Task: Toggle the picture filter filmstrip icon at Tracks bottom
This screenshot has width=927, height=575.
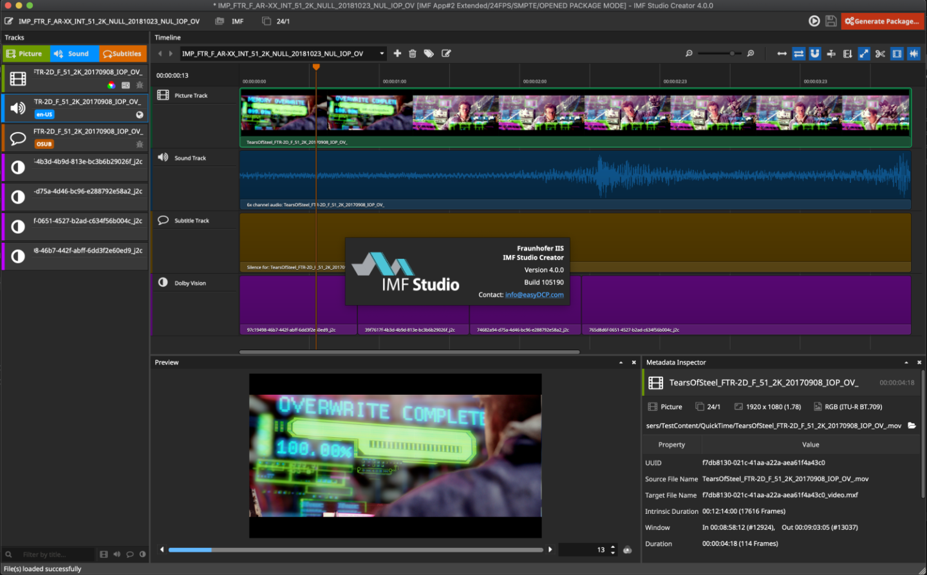Action: (104, 554)
